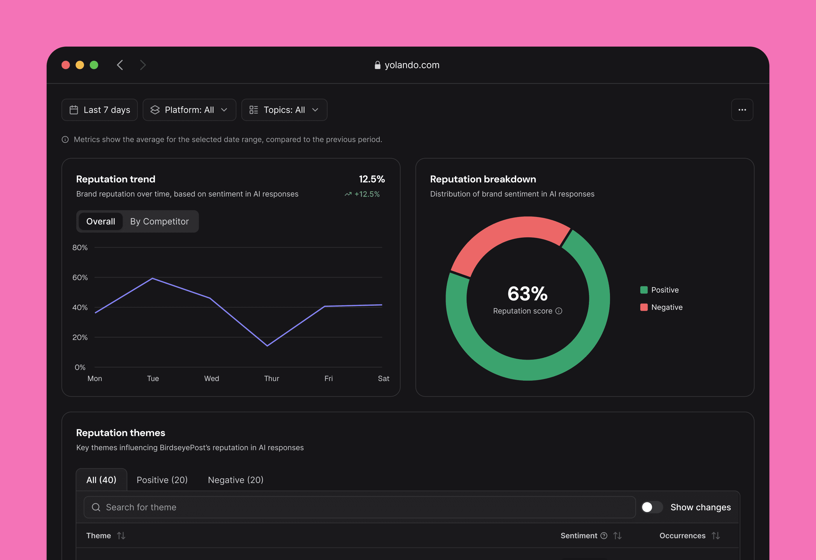Select the Overall chart view
The image size is (816, 560).
[101, 221]
